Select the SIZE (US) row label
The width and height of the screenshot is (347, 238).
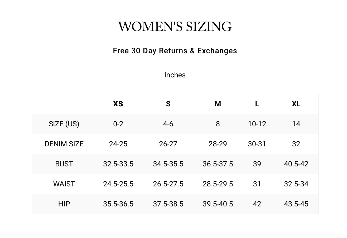tap(64, 124)
